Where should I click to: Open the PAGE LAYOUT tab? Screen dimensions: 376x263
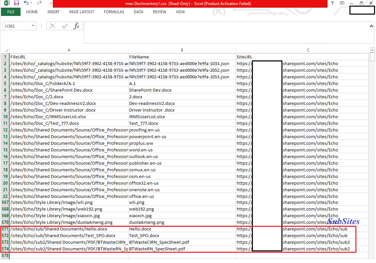pos(82,12)
